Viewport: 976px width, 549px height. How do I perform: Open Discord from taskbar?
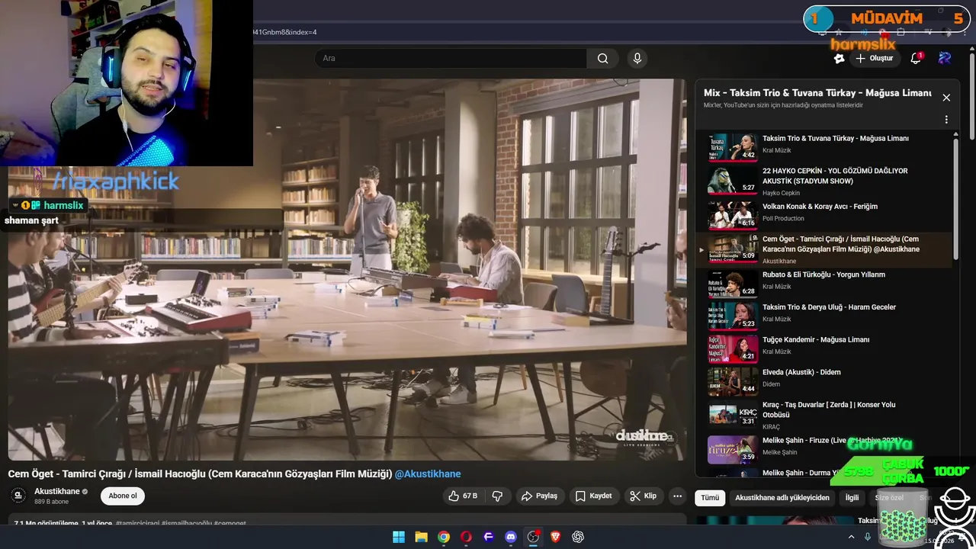coord(511,537)
